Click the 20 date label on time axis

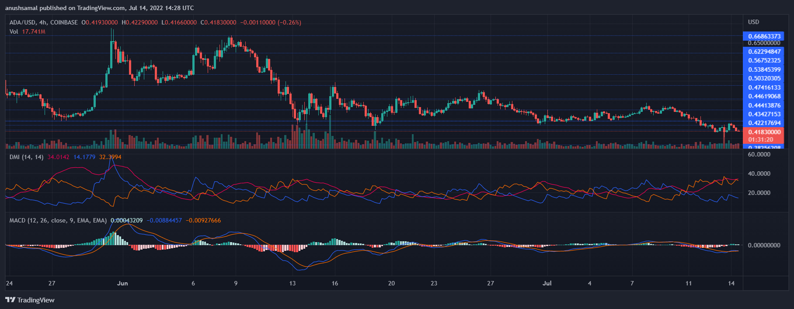391,283
